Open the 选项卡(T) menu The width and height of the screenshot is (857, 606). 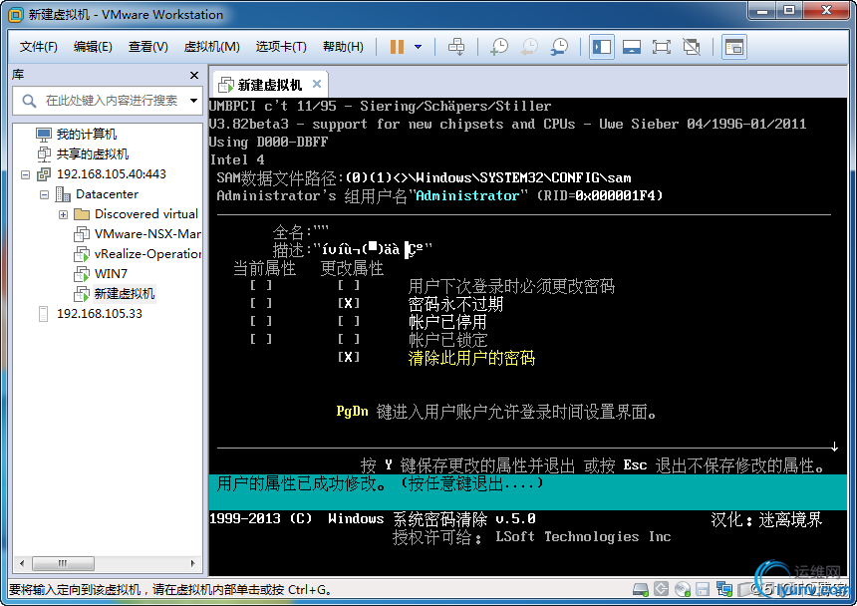click(281, 47)
